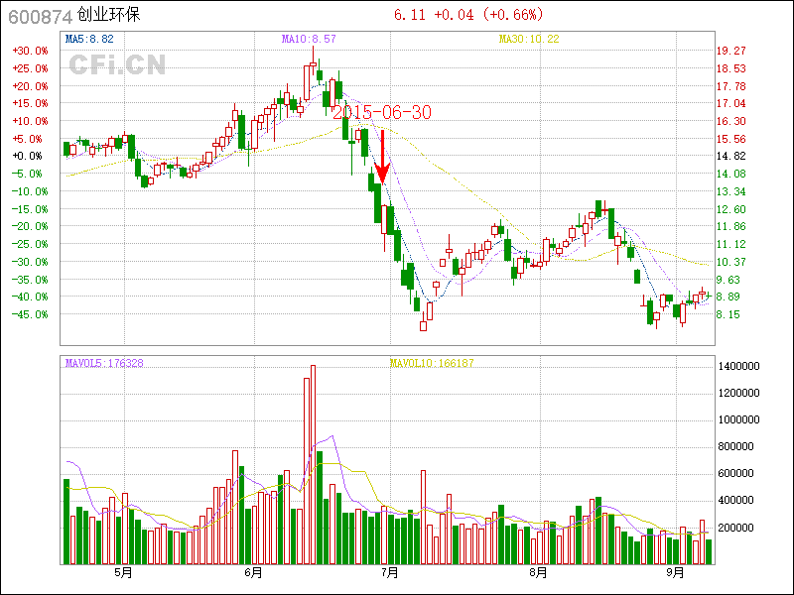Click the MAVOL10:166187 volume label
Image resolution: width=794 pixels, height=595 pixels.
432,364
